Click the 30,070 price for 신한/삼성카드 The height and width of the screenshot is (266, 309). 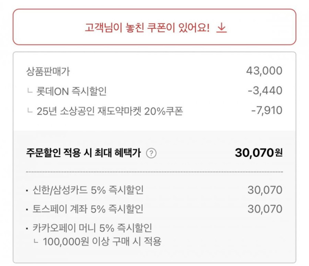[x=265, y=191]
